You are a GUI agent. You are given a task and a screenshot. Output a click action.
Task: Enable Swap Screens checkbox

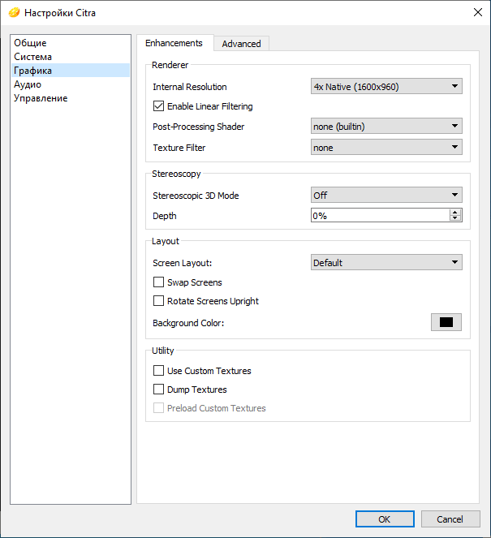[x=158, y=282]
